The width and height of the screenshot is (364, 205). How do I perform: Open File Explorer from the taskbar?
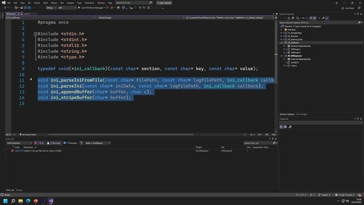tap(20, 201)
